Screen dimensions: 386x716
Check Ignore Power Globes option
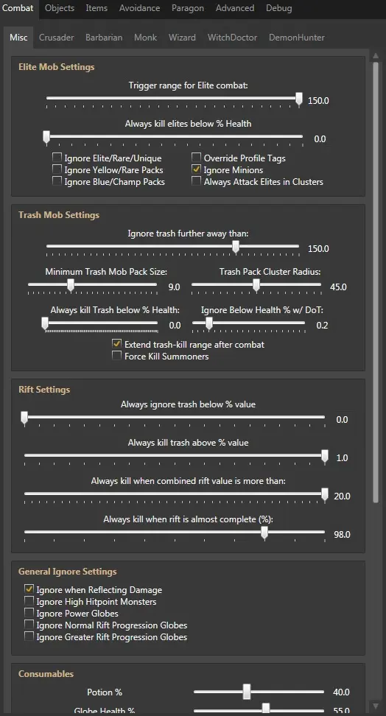pyautogui.click(x=29, y=614)
